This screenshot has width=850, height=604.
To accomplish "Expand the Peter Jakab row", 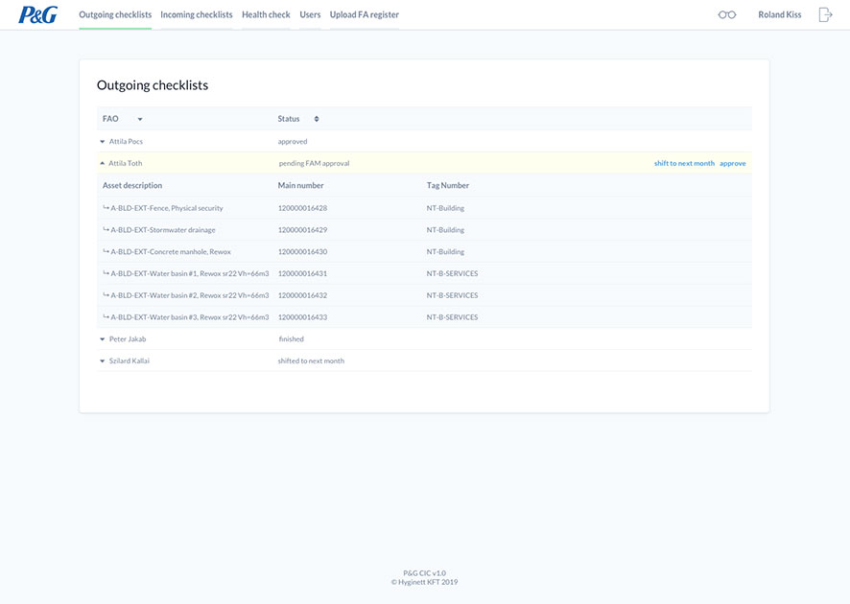I will pyautogui.click(x=102, y=339).
